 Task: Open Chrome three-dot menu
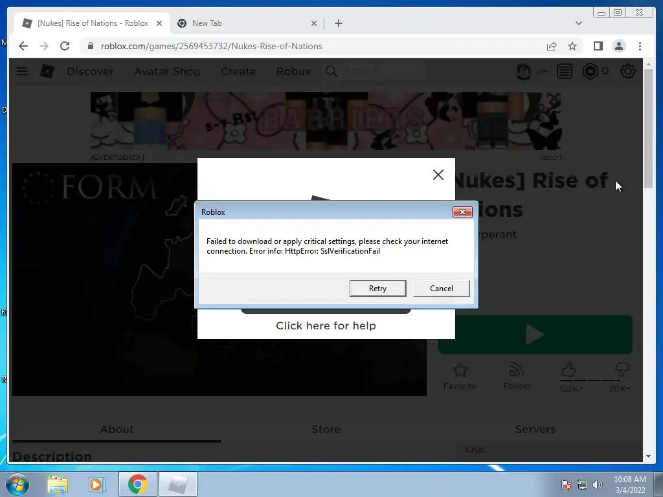(640, 46)
